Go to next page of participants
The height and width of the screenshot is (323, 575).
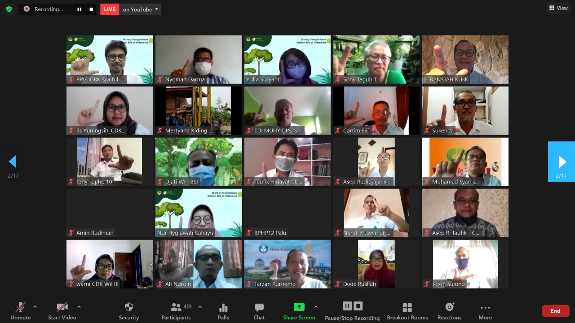coord(562,161)
